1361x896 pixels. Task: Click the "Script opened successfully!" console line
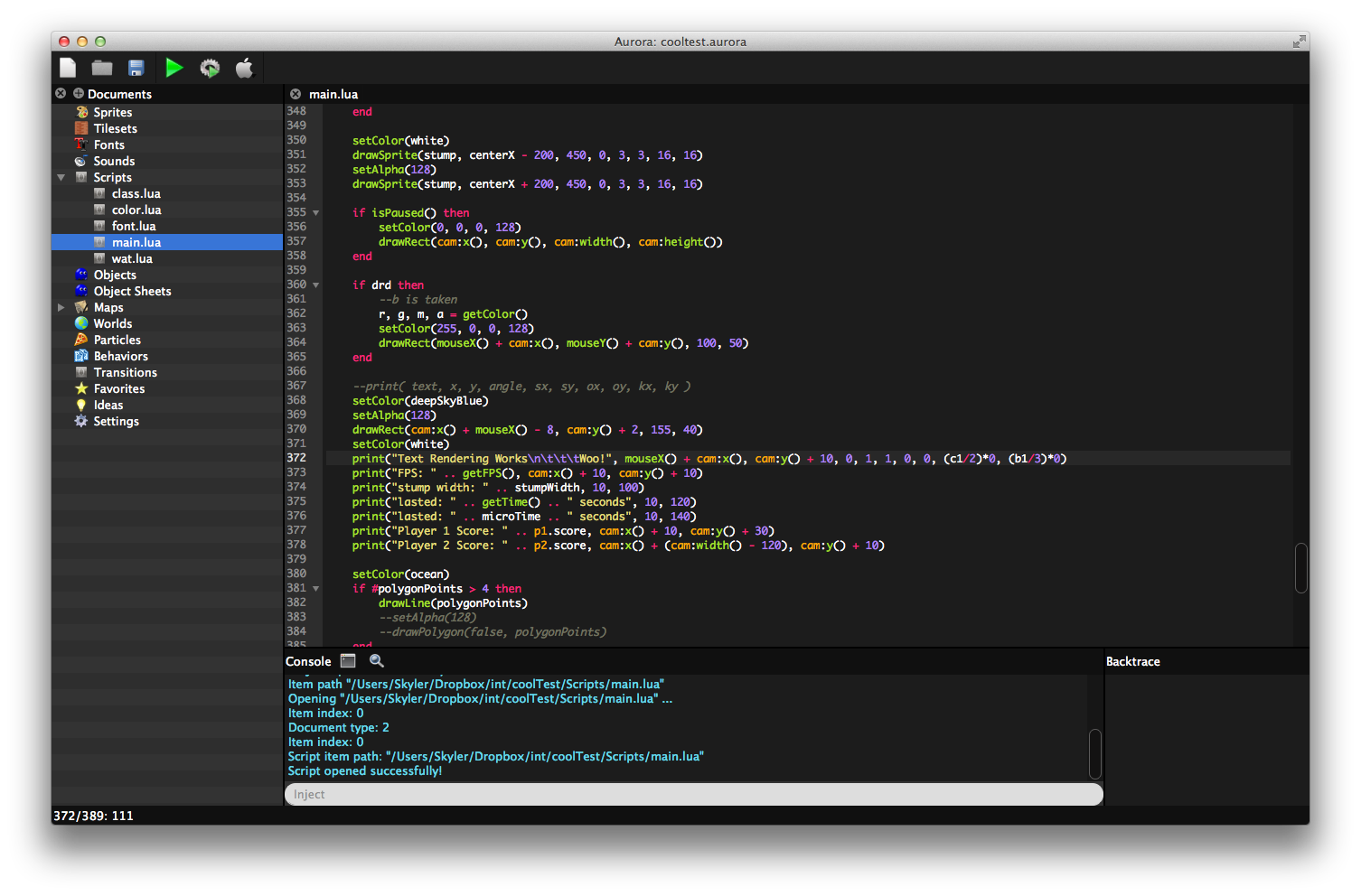[365, 770]
